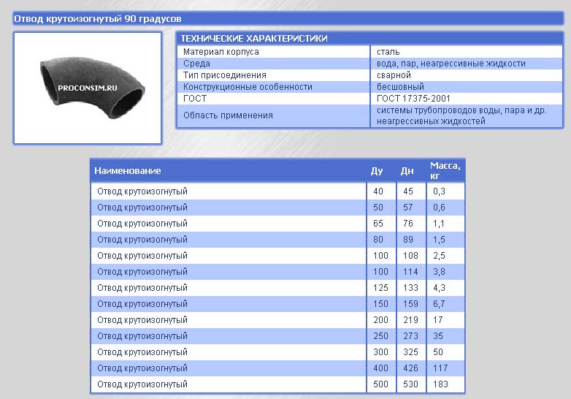571x399 pixels.
Task: Select the name cell in the Ду 40 row
Action: [142, 191]
